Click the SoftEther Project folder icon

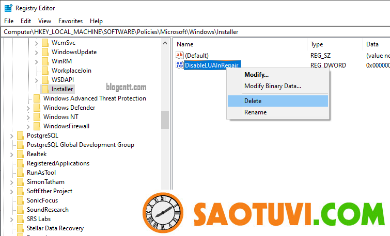(x=20, y=191)
